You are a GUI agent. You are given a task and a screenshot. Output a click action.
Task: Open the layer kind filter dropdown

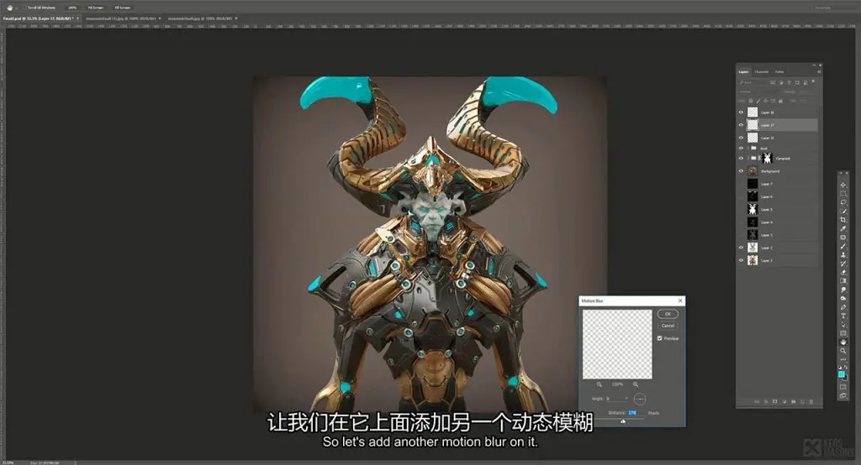(753, 82)
